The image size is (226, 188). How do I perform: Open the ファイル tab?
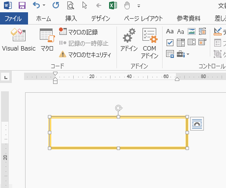point(14,18)
